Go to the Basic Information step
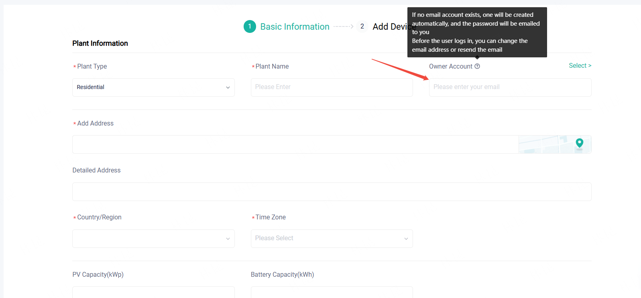641x298 pixels. tap(295, 26)
